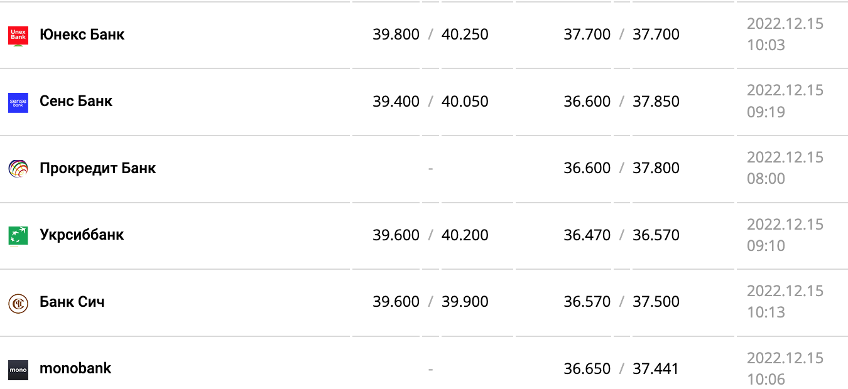Click the Sense Bank logo icon
Screen dimensions: 848x389
click(18, 102)
